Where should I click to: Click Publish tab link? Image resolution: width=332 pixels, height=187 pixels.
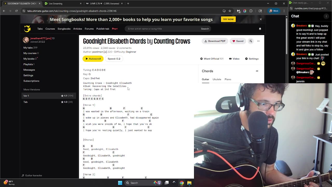[x=103, y=29]
